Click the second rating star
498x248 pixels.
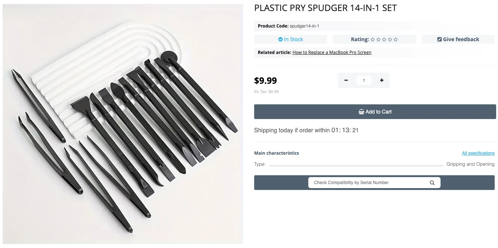click(x=378, y=39)
